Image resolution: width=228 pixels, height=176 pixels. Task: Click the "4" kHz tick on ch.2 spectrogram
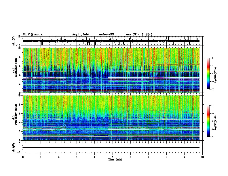point(20,123)
